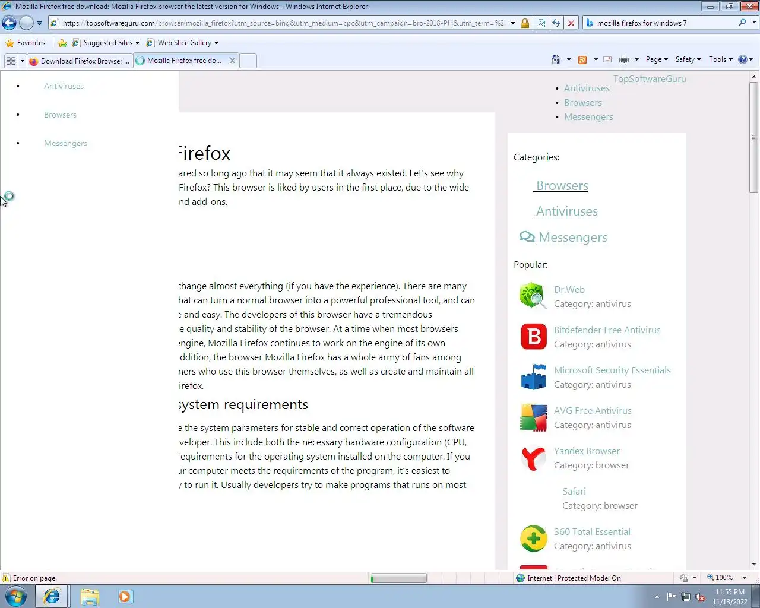Open the Safari popular link
This screenshot has width=760, height=608.
(574, 491)
